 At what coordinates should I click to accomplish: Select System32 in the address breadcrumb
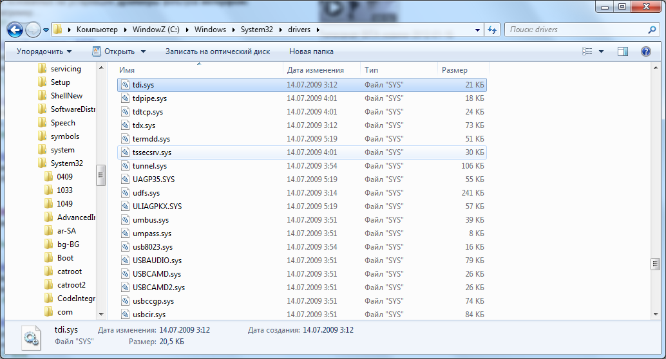click(x=256, y=30)
